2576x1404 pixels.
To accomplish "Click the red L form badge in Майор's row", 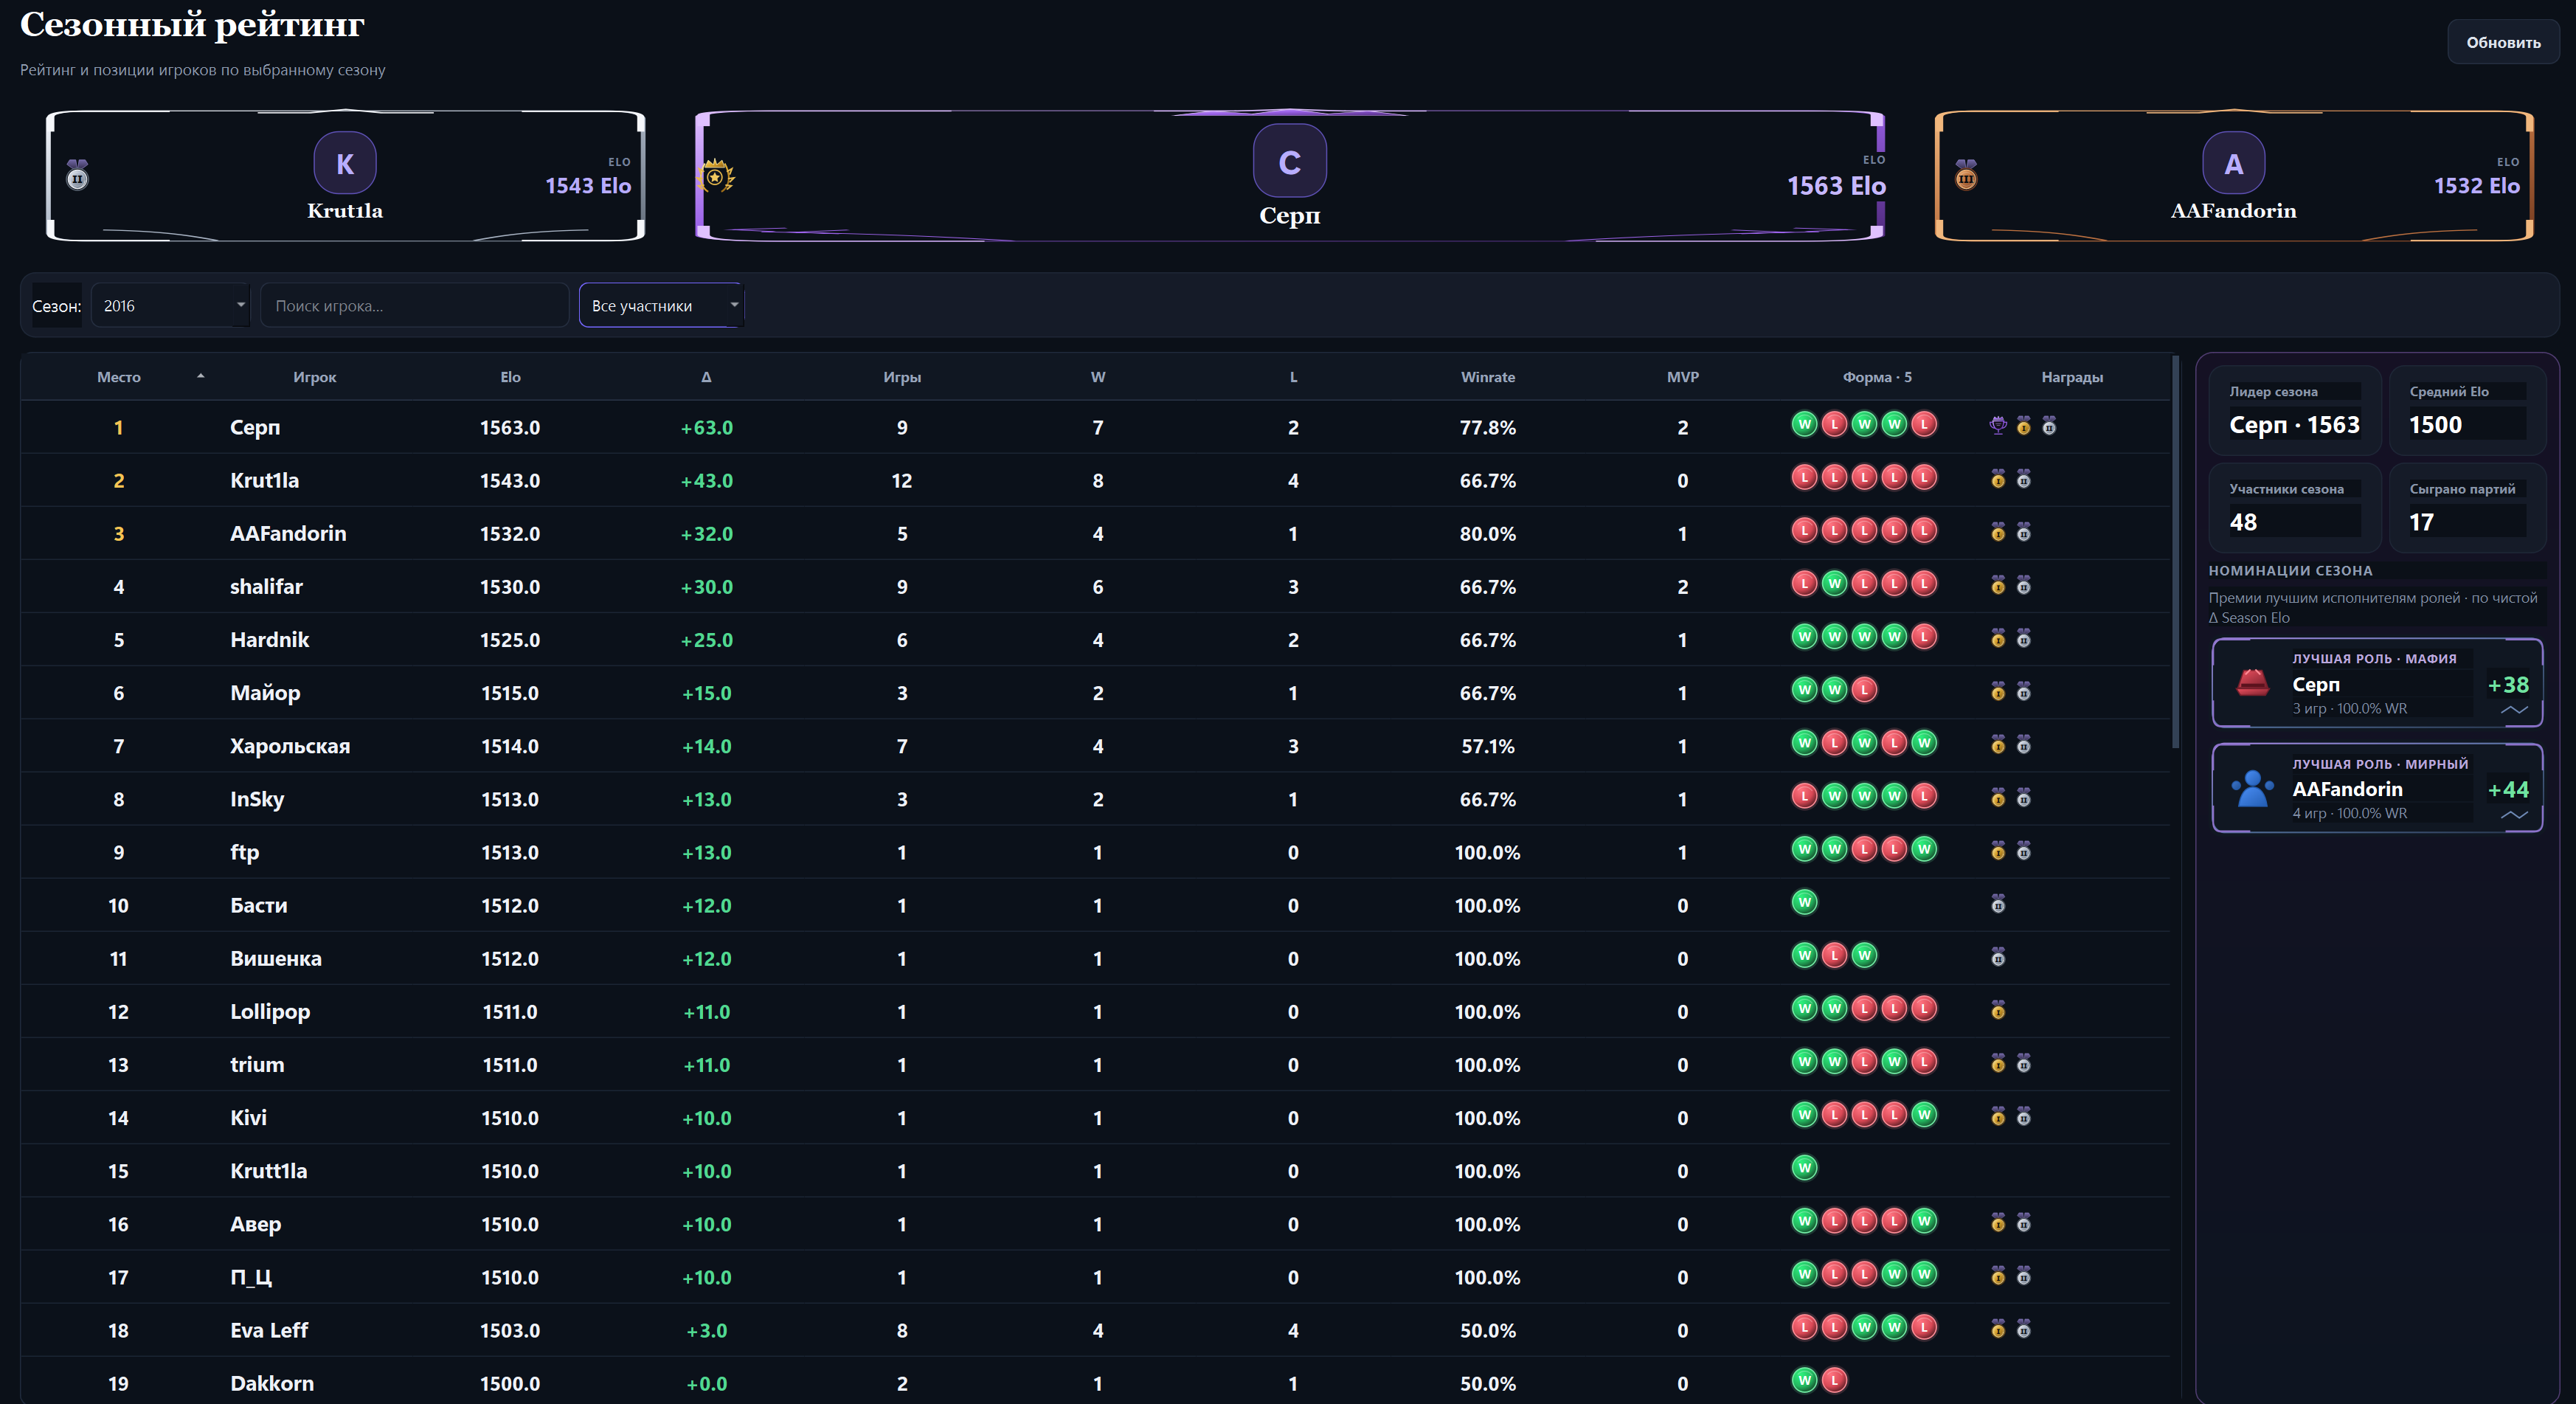I will pyautogui.click(x=1864, y=690).
